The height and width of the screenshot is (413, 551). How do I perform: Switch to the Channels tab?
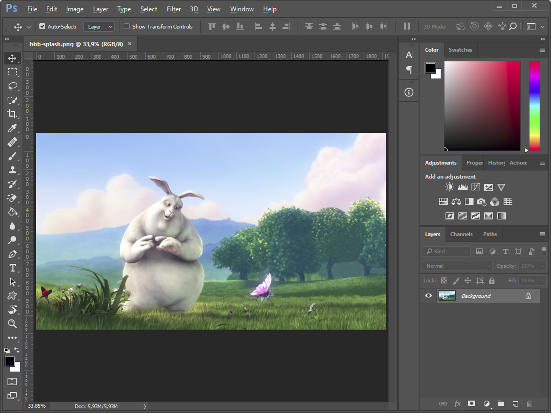point(461,234)
